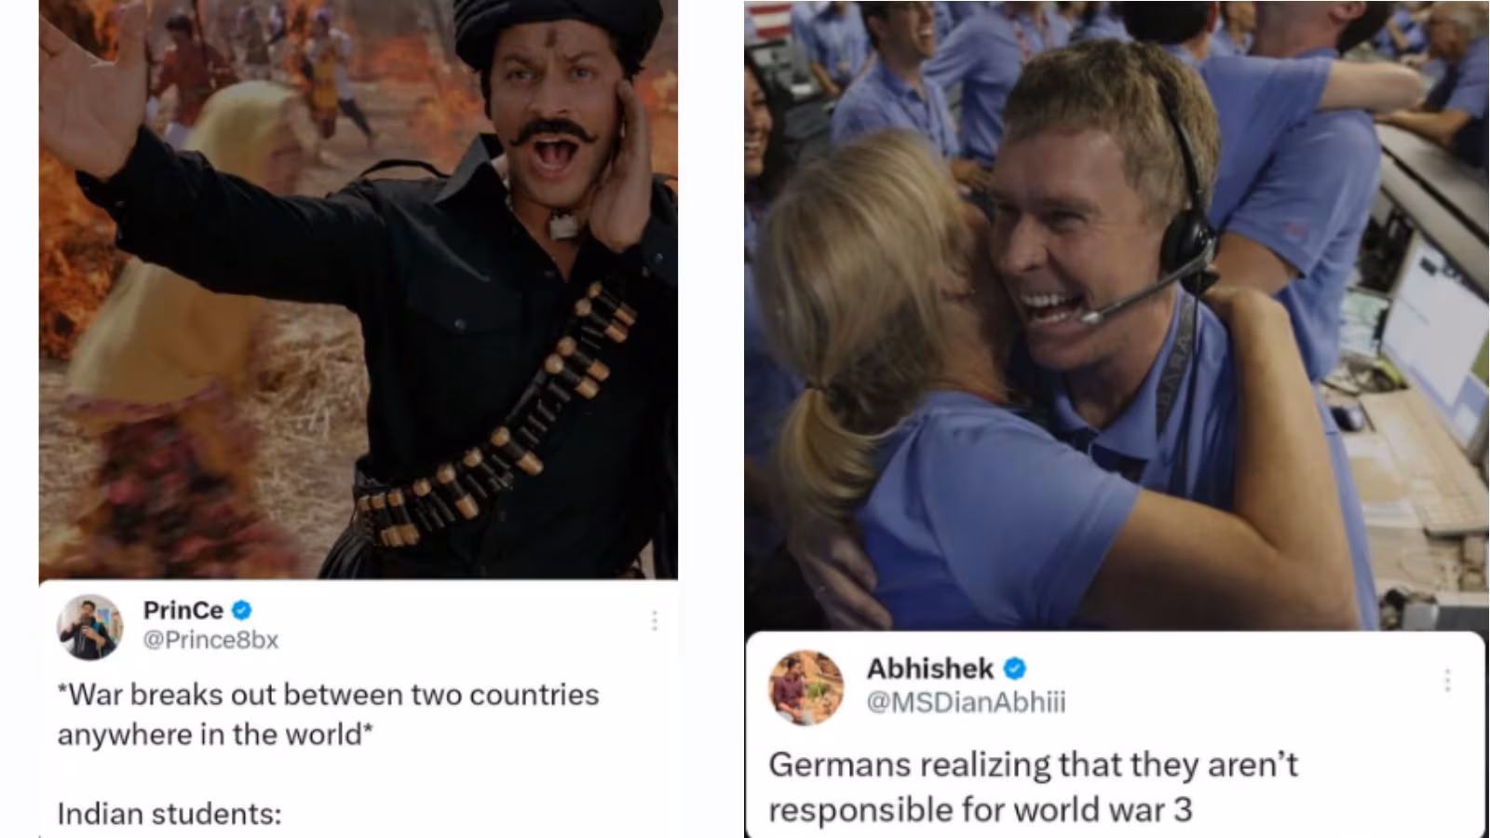Click Abhishek's blue verified badge

1015,669
